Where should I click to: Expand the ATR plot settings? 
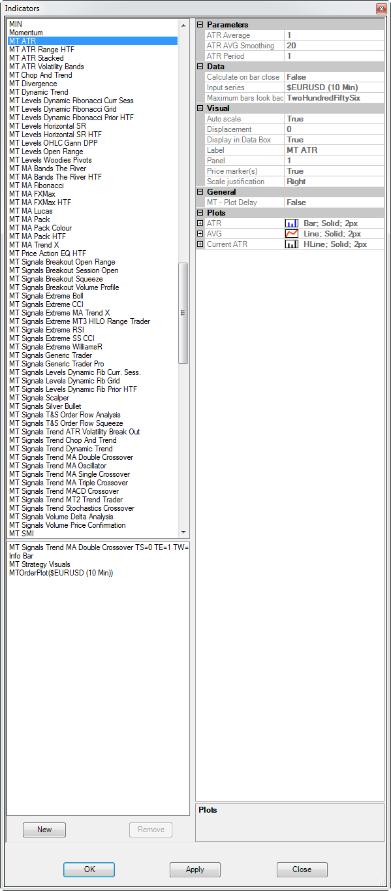pyautogui.click(x=200, y=223)
